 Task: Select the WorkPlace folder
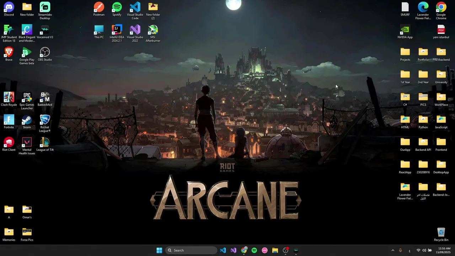pyautogui.click(x=441, y=99)
